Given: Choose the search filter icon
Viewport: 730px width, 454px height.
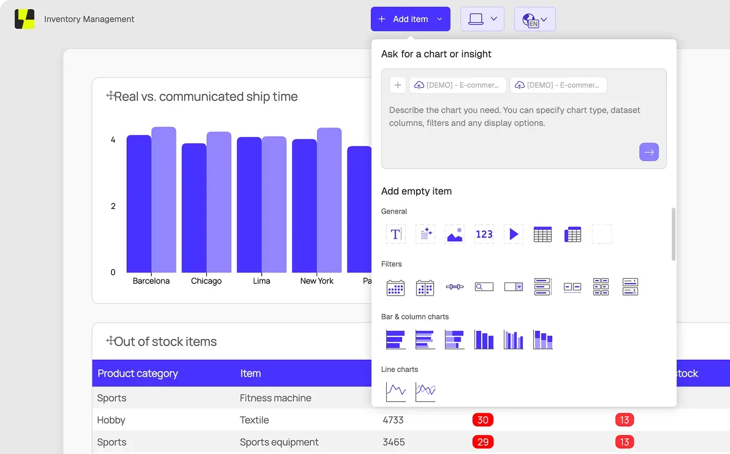Looking at the screenshot, I should pos(484,287).
